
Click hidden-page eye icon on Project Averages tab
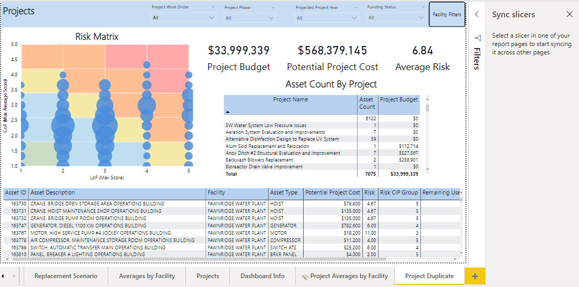305,277
